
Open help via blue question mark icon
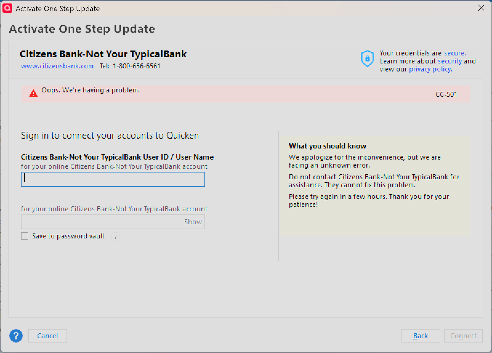tap(16, 336)
